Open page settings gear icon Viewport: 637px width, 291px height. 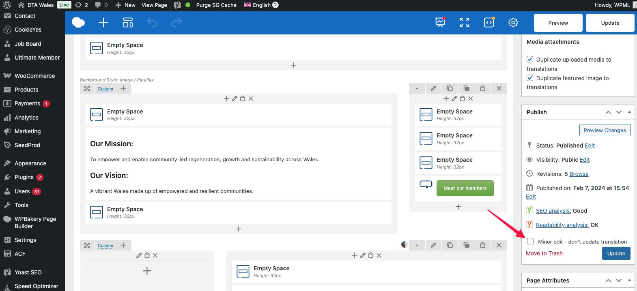(x=513, y=23)
